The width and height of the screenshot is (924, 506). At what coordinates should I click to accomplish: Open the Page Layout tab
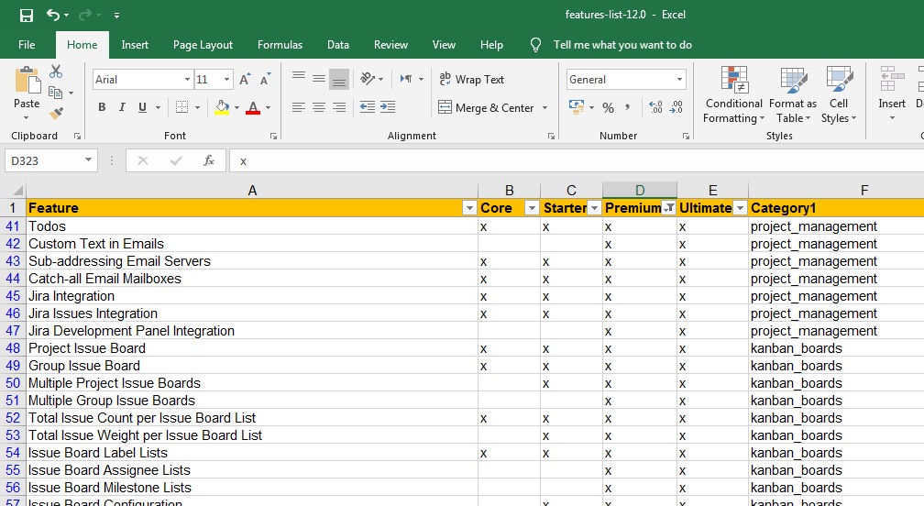(203, 45)
